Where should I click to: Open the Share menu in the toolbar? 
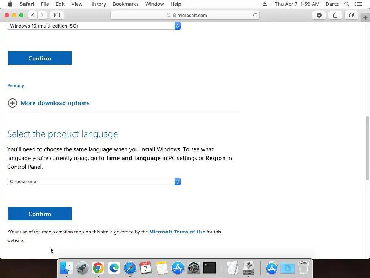(x=335, y=15)
